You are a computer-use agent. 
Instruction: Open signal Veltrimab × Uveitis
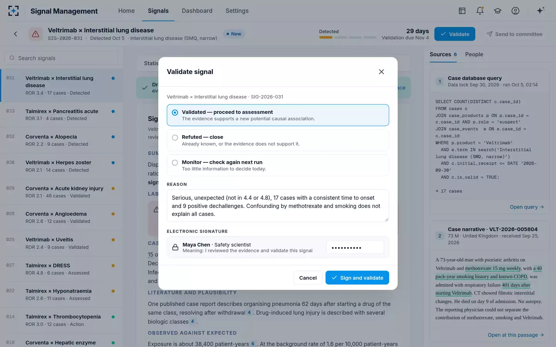pyautogui.click(x=62, y=243)
